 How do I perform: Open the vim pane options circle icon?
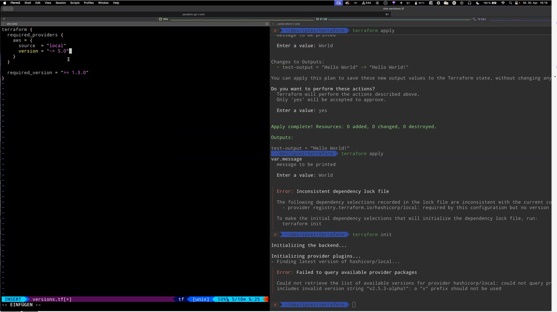click(267, 24)
